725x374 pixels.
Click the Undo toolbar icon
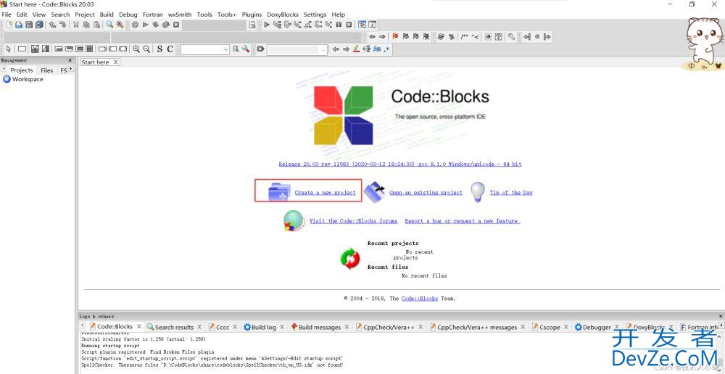pos(53,25)
